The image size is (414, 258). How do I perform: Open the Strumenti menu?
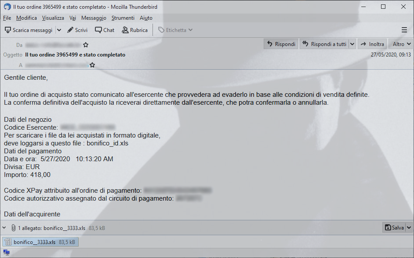point(123,18)
